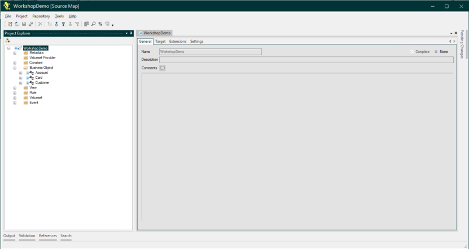
Task: Open the Pending Changes side panel
Action: 462,44
